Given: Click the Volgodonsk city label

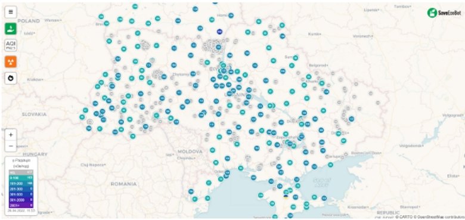Looking at the screenshot, I should 411,146.
